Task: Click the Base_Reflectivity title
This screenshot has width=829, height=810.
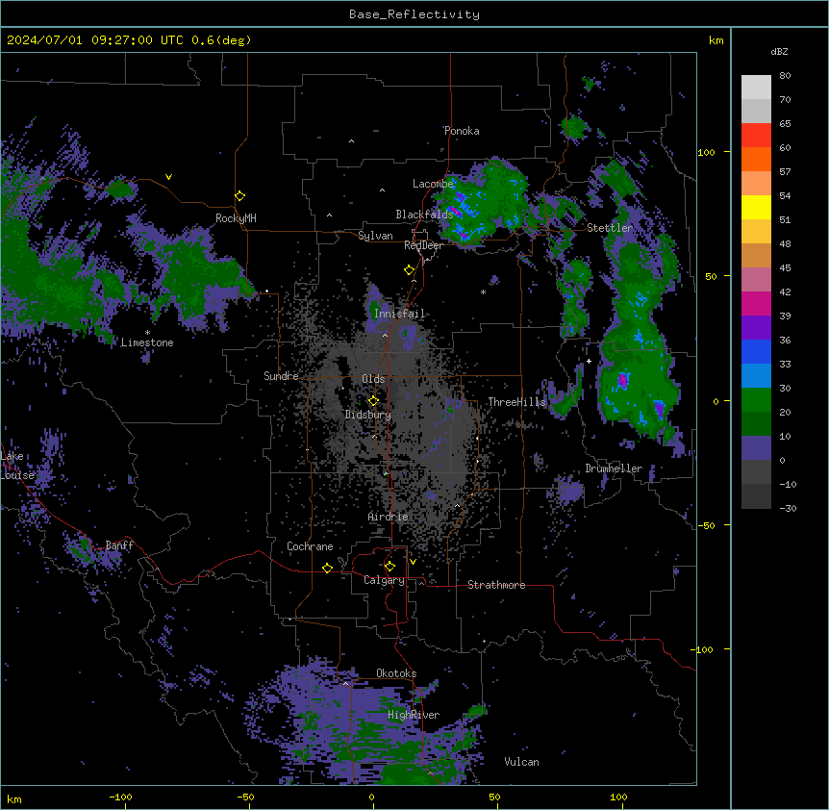Action: click(414, 14)
